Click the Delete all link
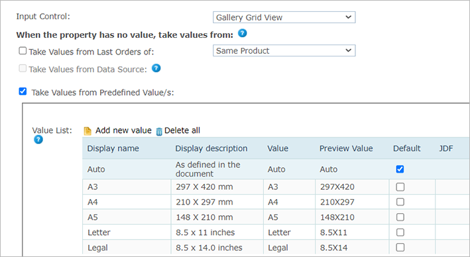470x257 pixels. tap(182, 131)
